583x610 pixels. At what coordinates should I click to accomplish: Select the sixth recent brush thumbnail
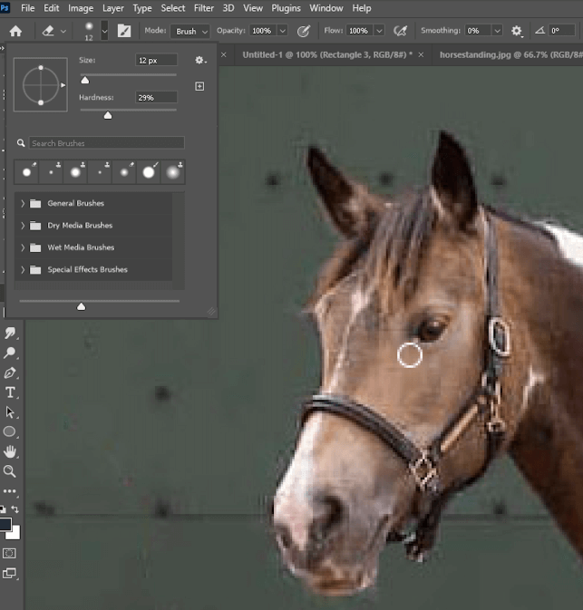point(149,171)
